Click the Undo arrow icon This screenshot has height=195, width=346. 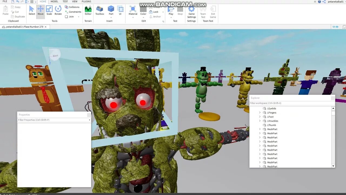point(18,2)
